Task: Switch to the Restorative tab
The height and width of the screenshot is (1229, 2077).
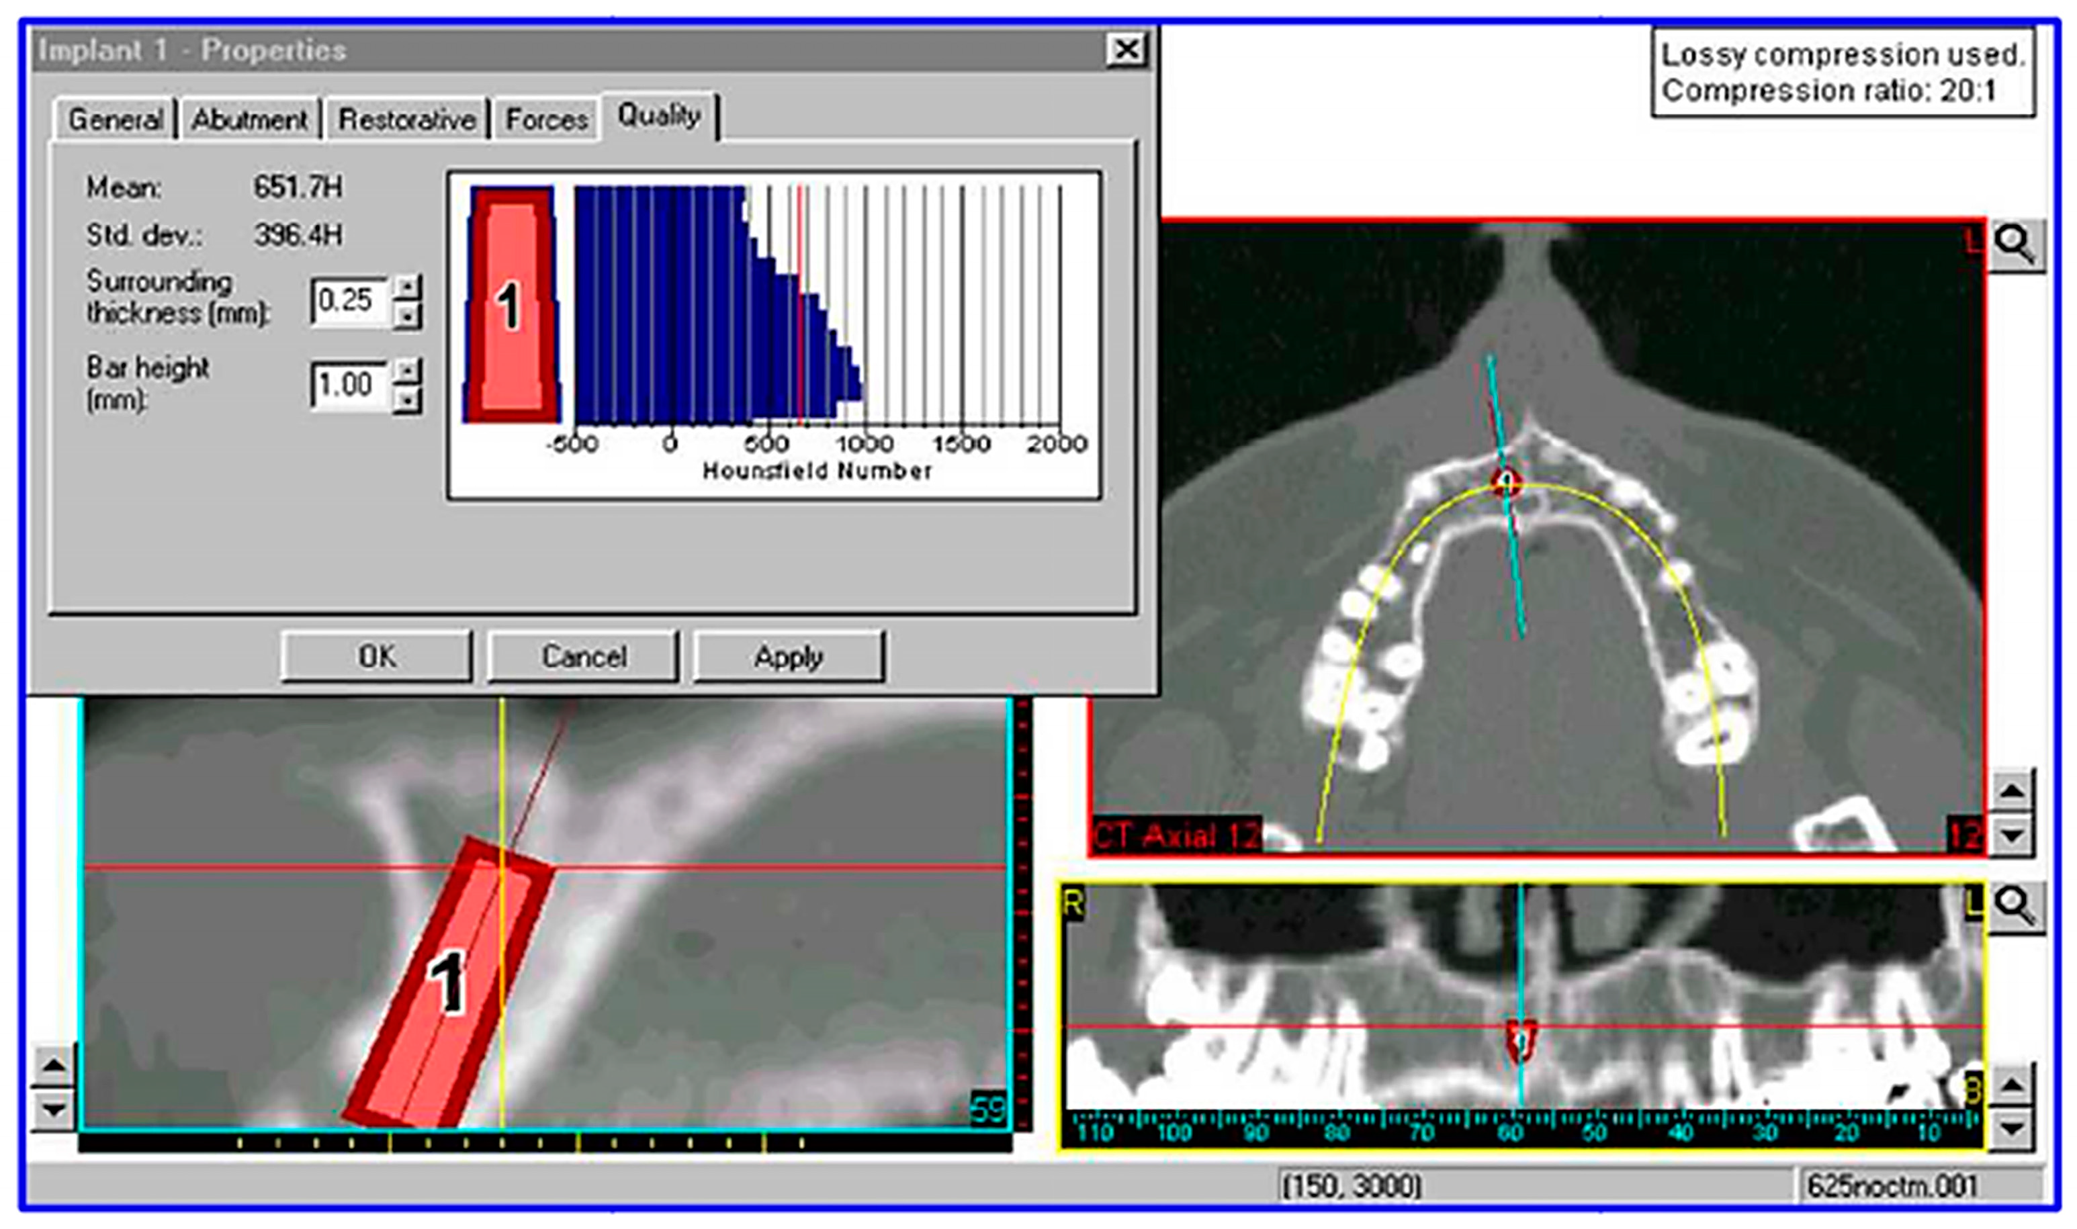Action: click(x=406, y=120)
